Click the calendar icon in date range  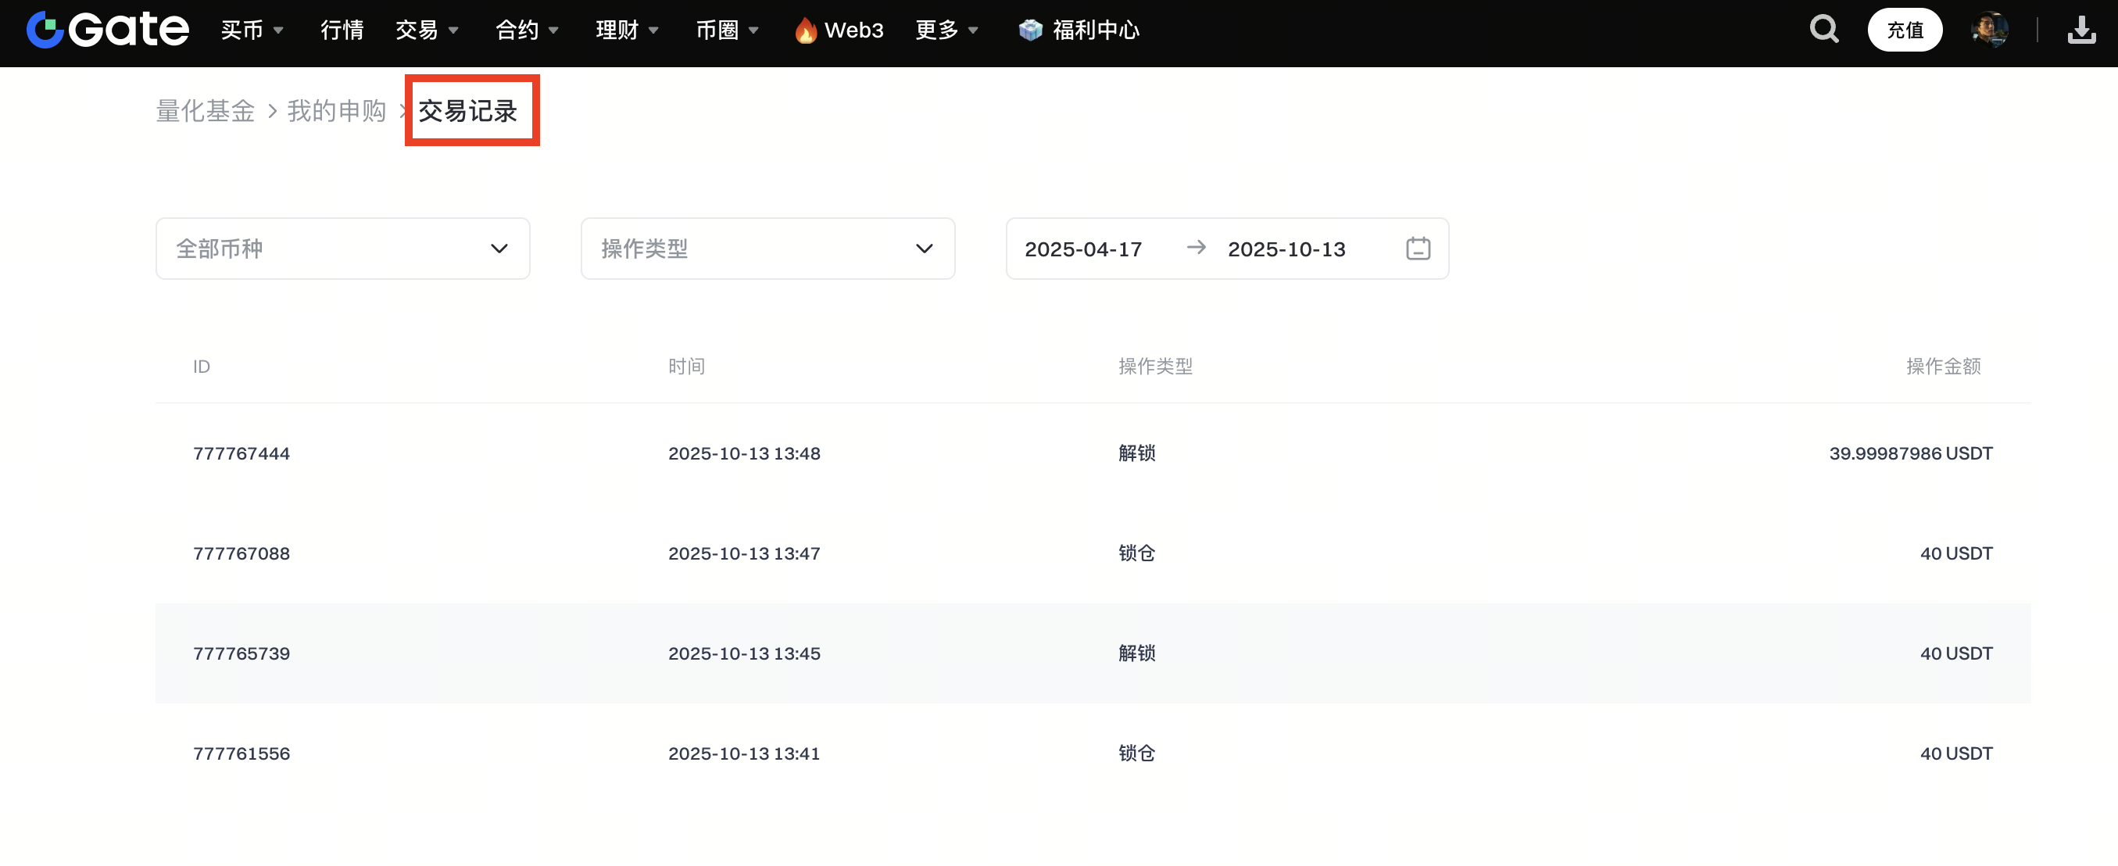1418,249
